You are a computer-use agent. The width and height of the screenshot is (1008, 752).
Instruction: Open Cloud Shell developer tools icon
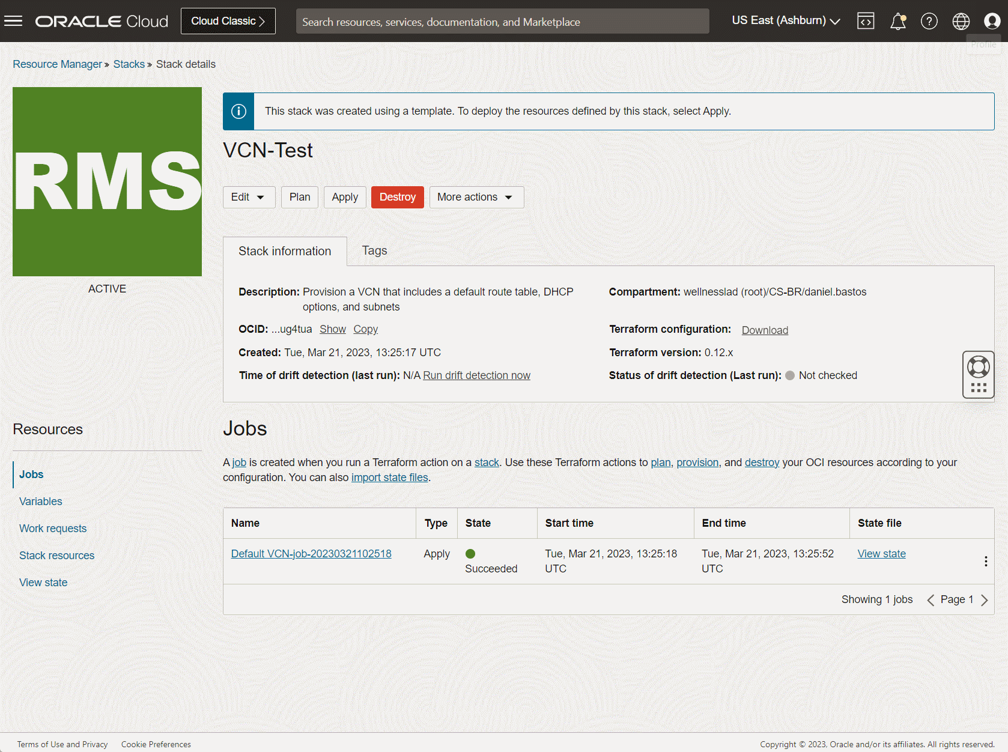coord(866,21)
